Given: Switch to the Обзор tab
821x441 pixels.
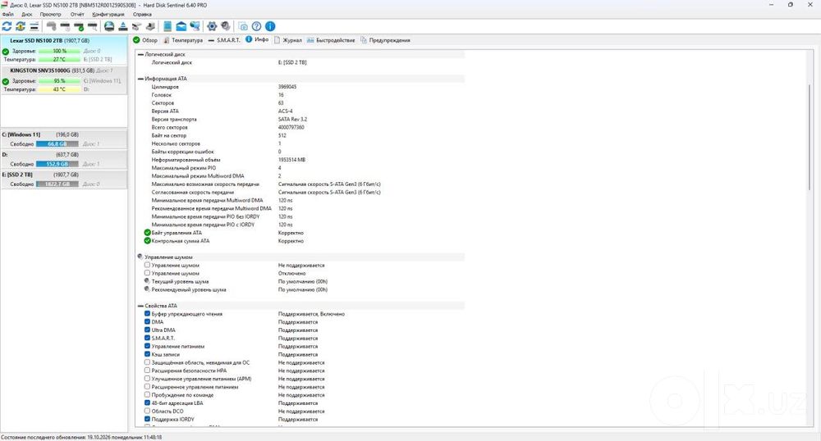Looking at the screenshot, I should [145, 39].
